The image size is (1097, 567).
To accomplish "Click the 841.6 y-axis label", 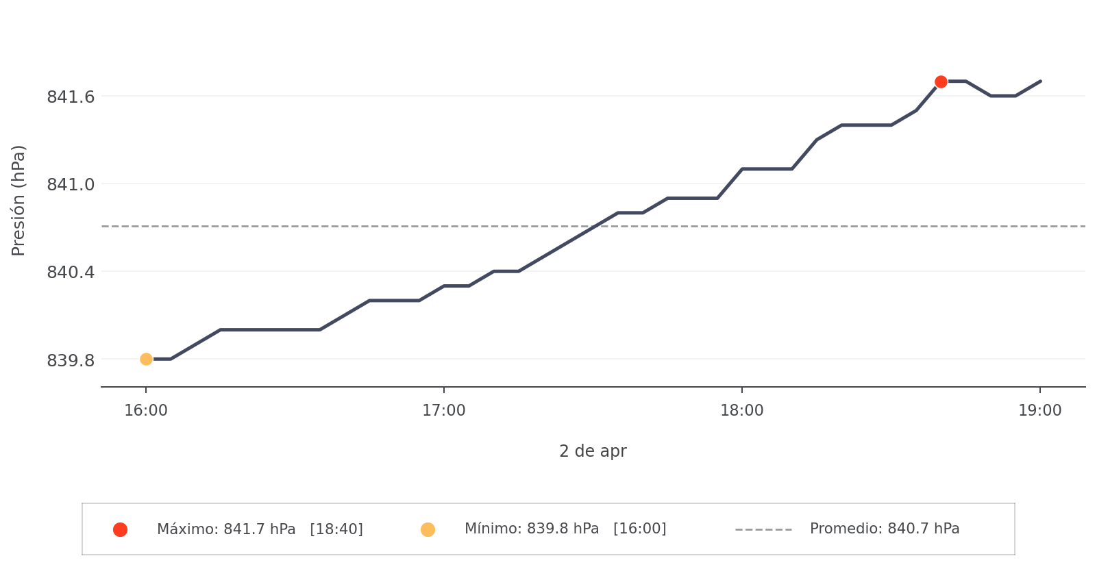I will tap(71, 97).
